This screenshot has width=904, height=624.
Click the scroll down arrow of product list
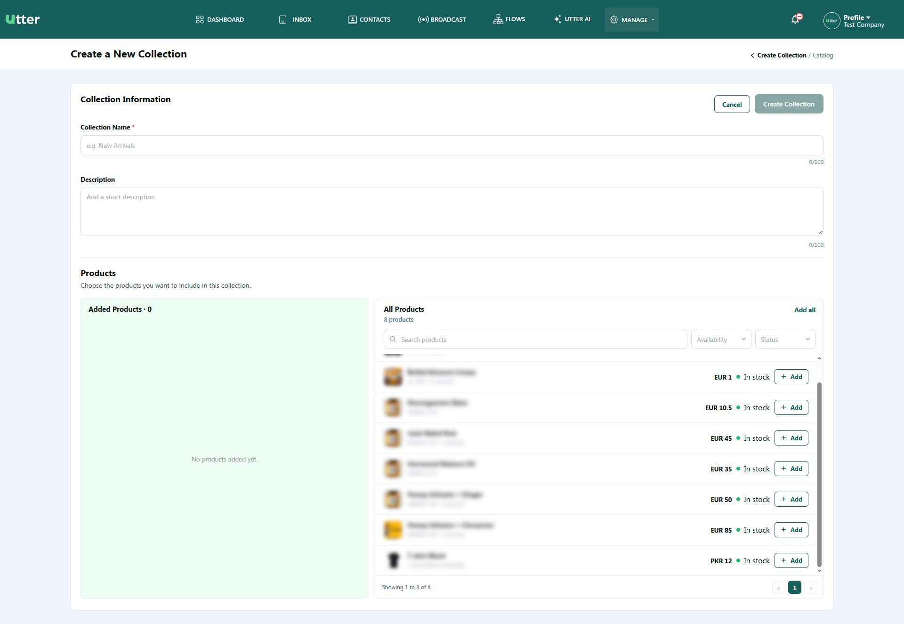(x=819, y=571)
